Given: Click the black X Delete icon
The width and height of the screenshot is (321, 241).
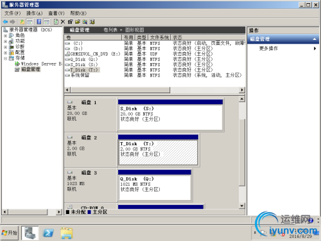Looking at the screenshot, I should pyautogui.click(x=63, y=22).
